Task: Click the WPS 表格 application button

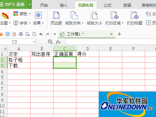Action: point(14,4)
